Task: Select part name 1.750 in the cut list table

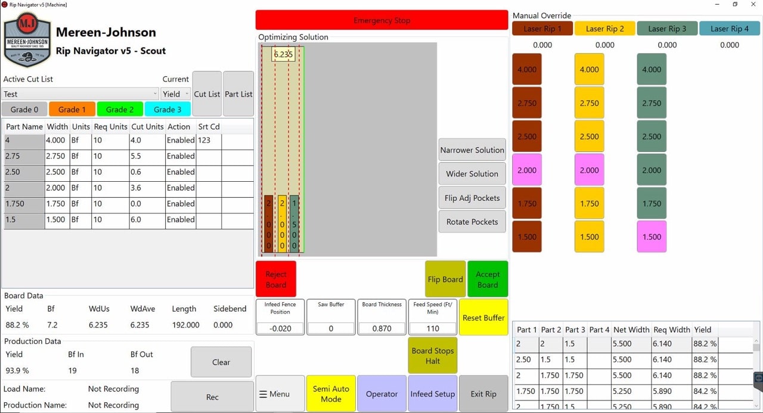Action: coord(24,204)
